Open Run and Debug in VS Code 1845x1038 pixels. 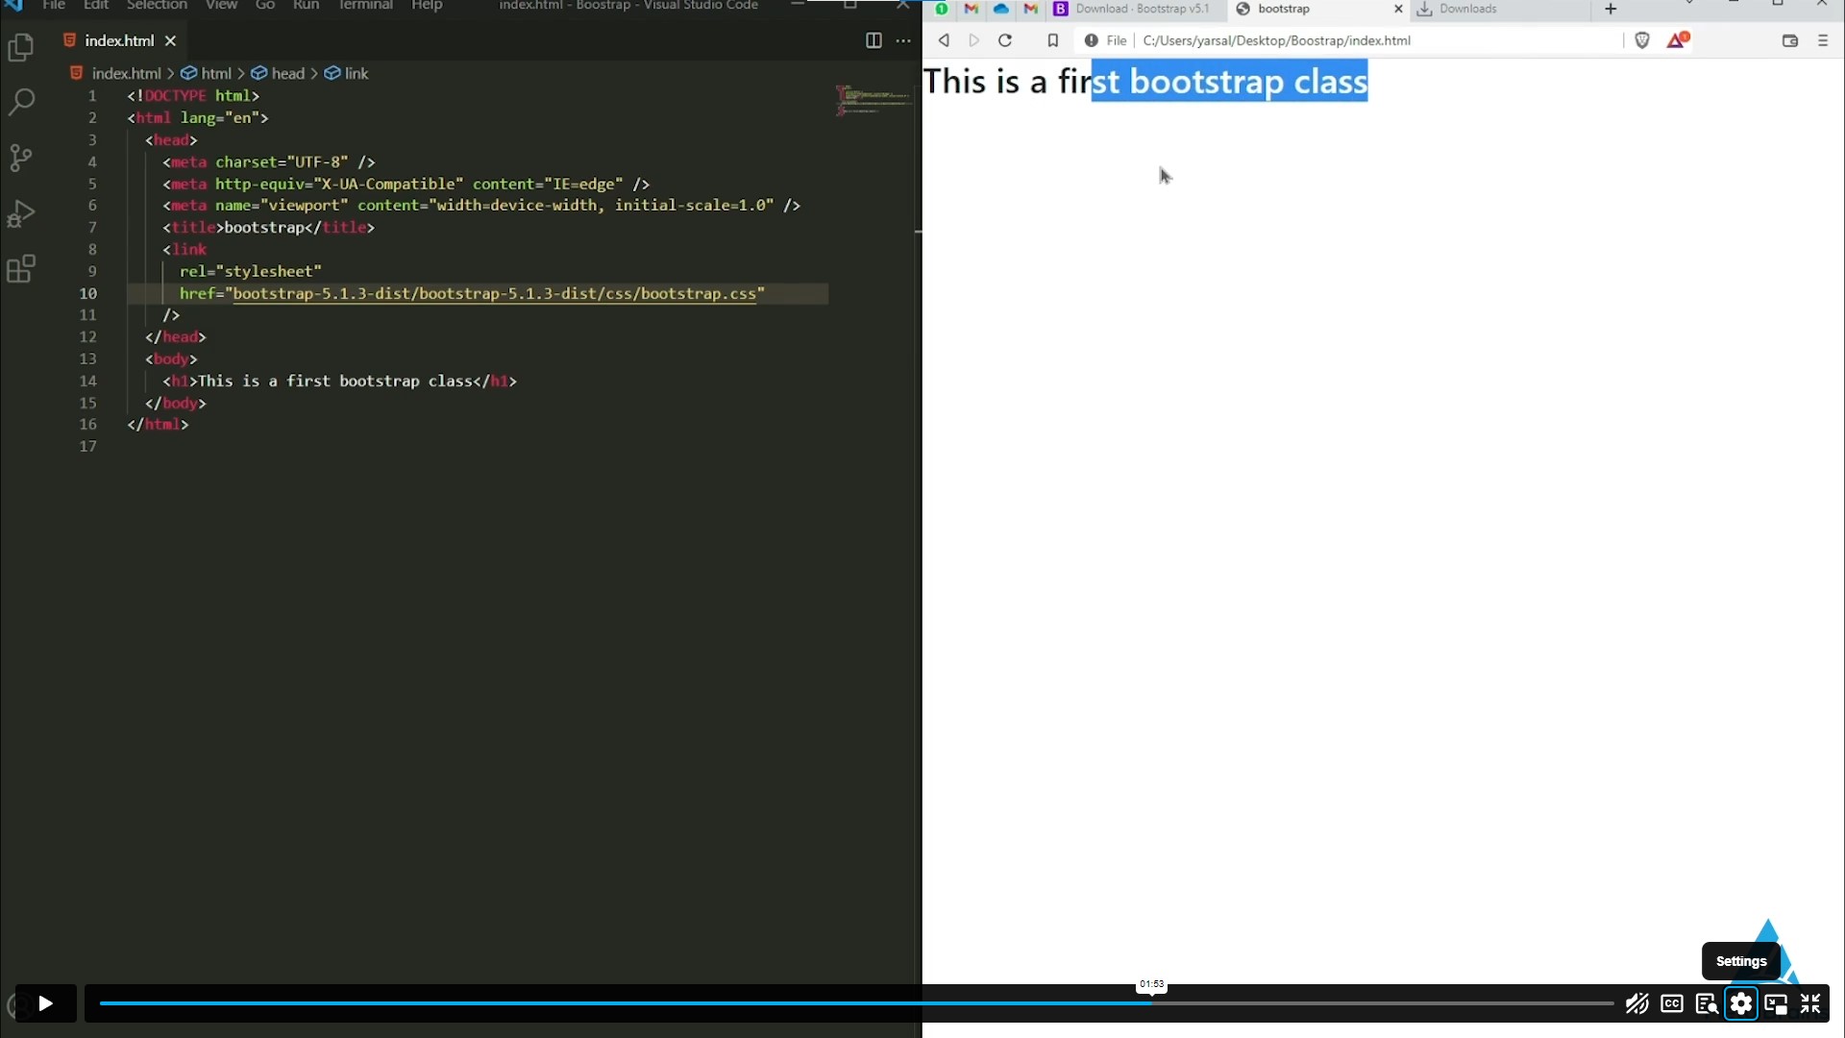tap(20, 213)
